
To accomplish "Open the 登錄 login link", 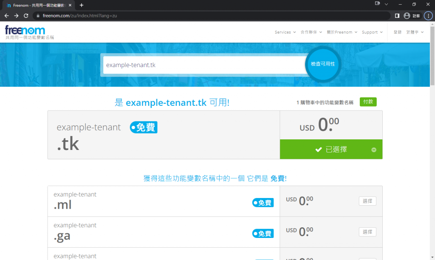I will [x=398, y=32].
